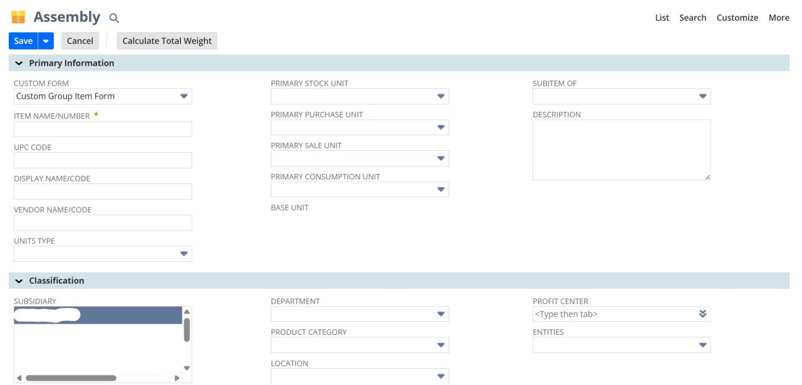The height and width of the screenshot is (385, 802).
Task: Open the Entities dropdown arrow
Action: 703,345
